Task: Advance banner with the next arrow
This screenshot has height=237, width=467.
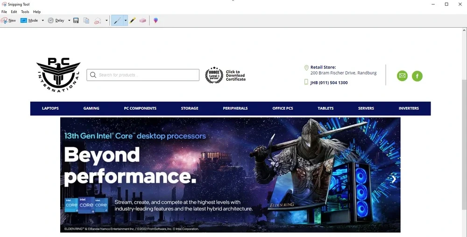Action: click(x=394, y=179)
